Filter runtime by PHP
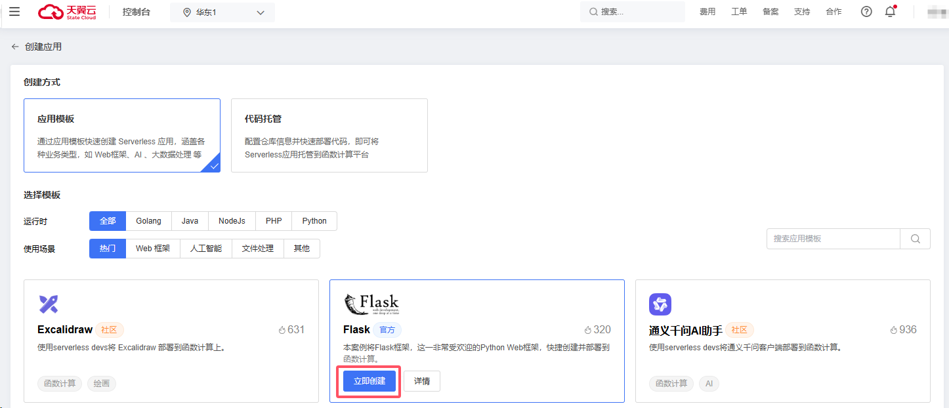 tap(274, 221)
